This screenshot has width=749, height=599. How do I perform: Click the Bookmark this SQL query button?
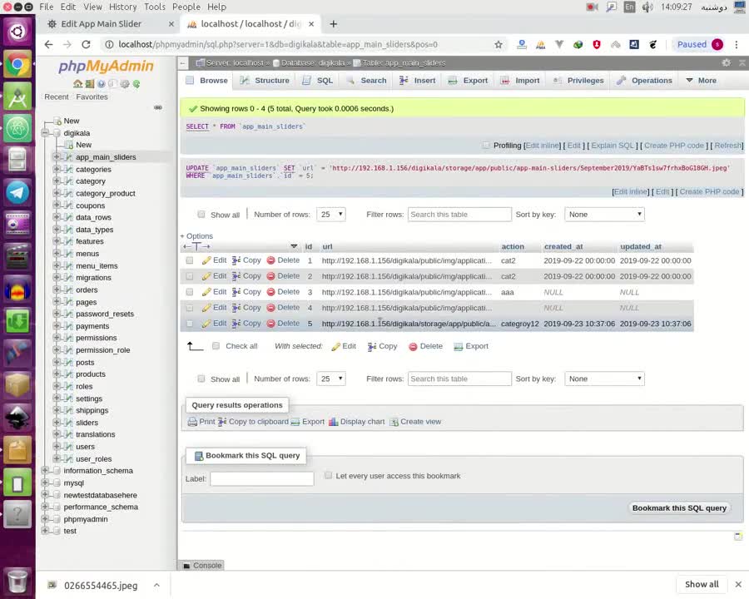point(679,507)
